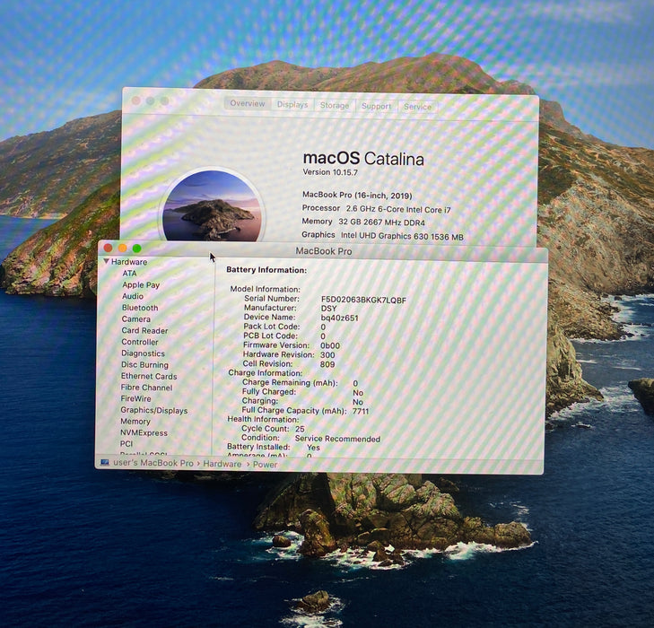This screenshot has height=628, width=654.
Task: Click the Battery Information heading
Action: (266, 270)
